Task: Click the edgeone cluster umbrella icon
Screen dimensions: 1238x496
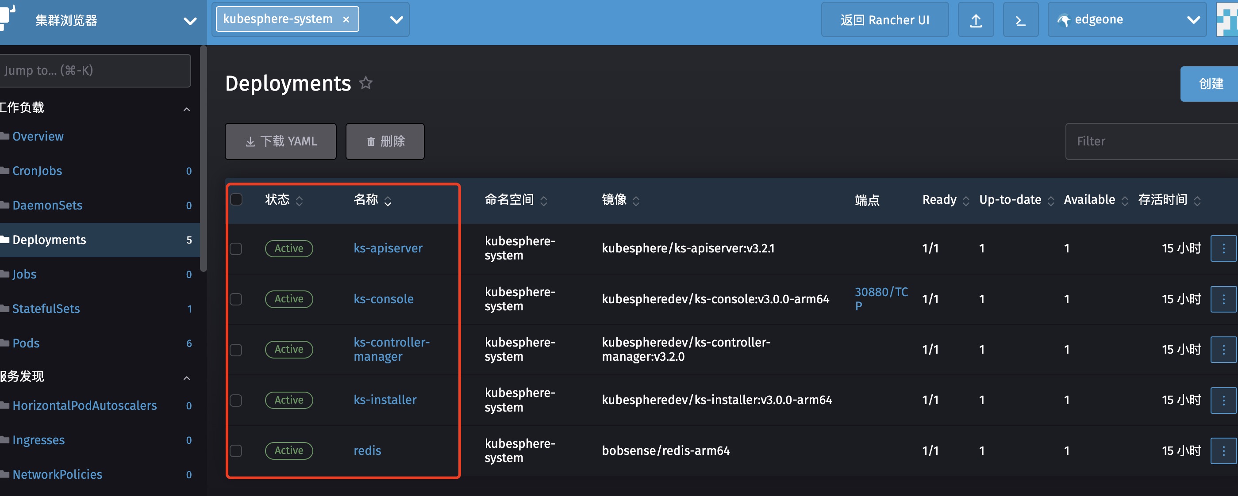Action: pyautogui.click(x=1064, y=20)
